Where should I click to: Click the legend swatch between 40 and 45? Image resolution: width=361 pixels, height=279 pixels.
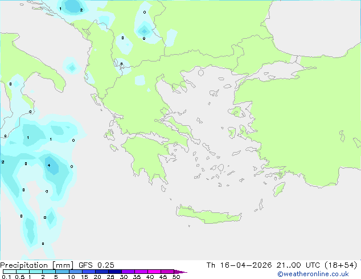coord(154,272)
